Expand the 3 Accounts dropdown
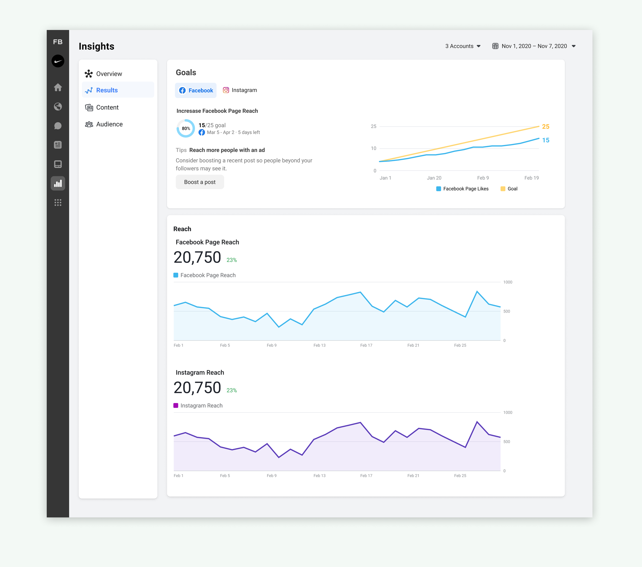This screenshot has width=642, height=567. tap(463, 46)
